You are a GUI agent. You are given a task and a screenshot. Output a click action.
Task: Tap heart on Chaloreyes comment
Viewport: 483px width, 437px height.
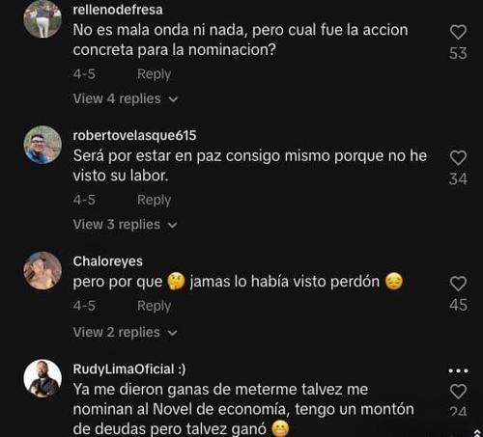click(458, 284)
